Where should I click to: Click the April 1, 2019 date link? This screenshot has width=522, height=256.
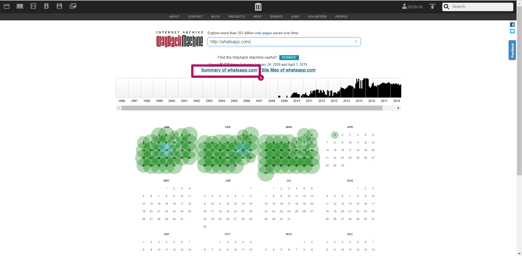[x=298, y=65]
